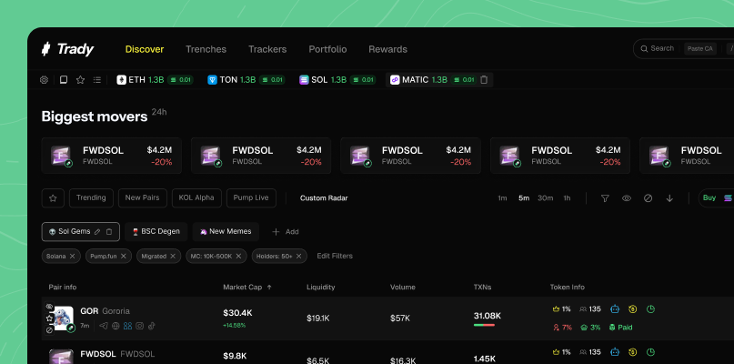The image size is (734, 364).
Task: Select the ETH watchlist token
Action: pyautogui.click(x=155, y=80)
